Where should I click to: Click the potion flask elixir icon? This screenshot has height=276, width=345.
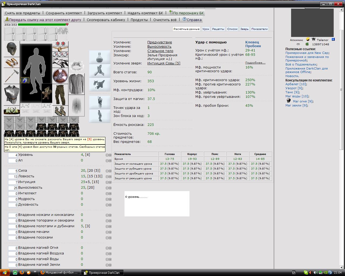click(100, 57)
